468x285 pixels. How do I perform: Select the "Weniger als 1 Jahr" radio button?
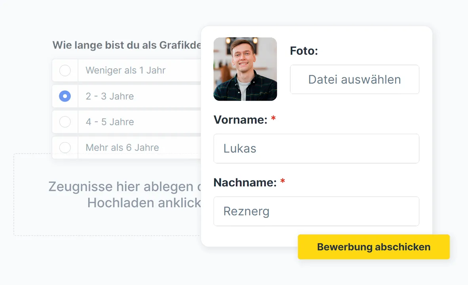coord(65,70)
